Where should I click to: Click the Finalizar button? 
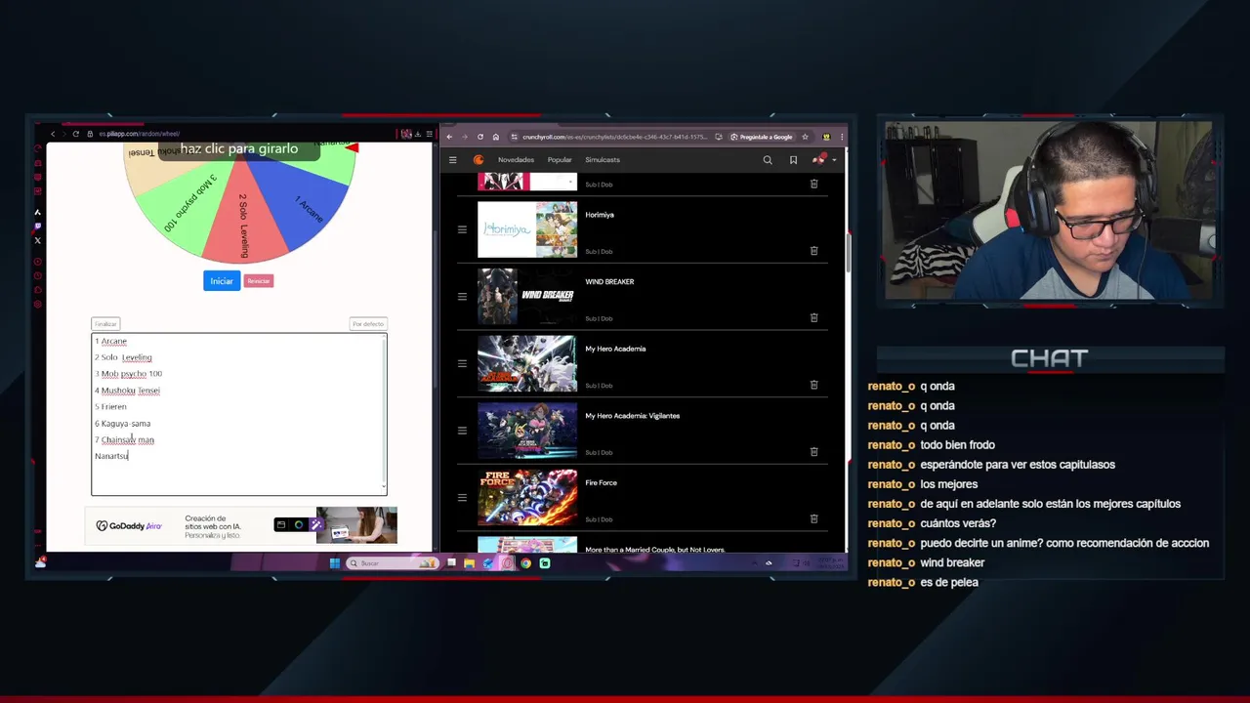pos(105,324)
